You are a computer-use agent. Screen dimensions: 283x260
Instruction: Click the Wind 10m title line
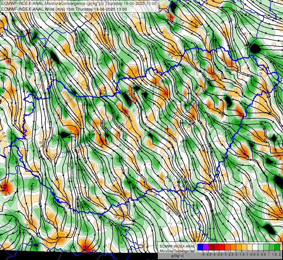(64, 9)
